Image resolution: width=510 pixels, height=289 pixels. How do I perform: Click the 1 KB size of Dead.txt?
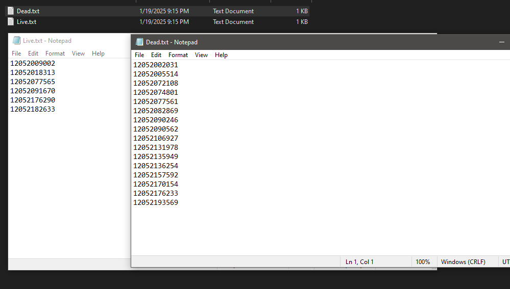tap(302, 11)
